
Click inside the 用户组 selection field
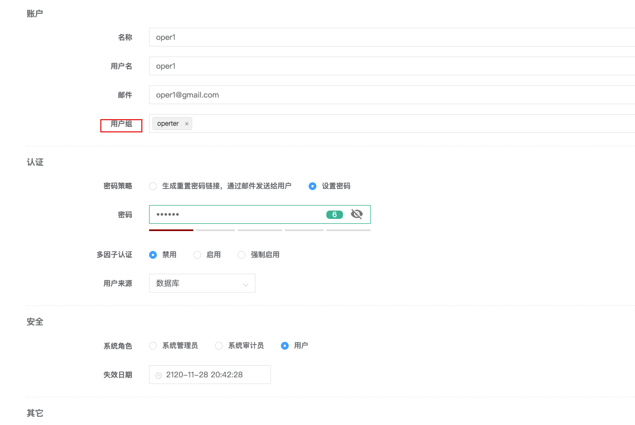(392, 124)
